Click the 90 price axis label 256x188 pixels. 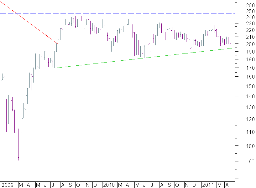tap(252, 161)
